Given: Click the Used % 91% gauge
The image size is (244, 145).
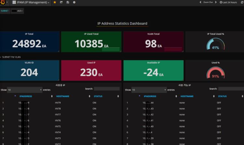Looking at the screenshot, I should [x=215, y=73].
